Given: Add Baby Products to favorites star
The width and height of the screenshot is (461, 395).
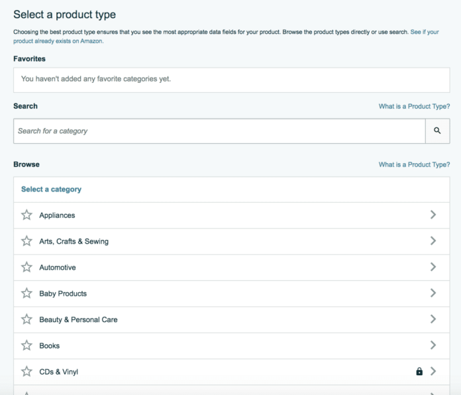Looking at the screenshot, I should pos(26,293).
